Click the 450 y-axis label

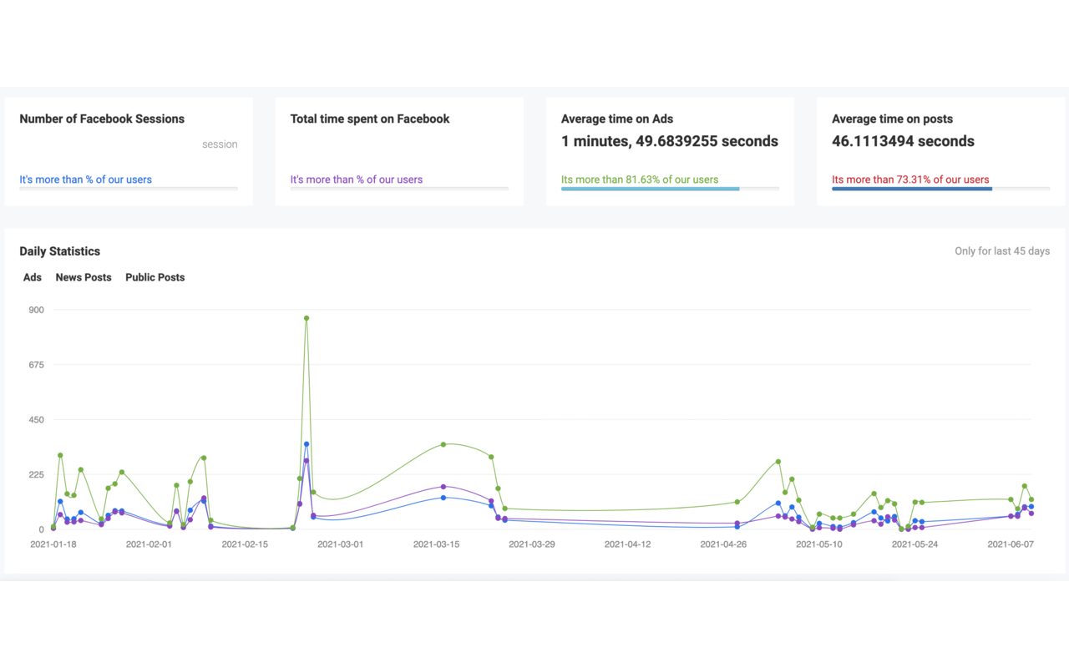coord(37,420)
